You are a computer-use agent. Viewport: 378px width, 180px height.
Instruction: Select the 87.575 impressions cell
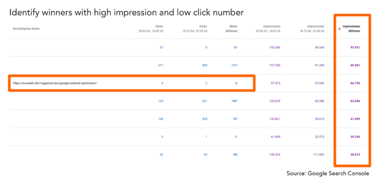point(275,83)
